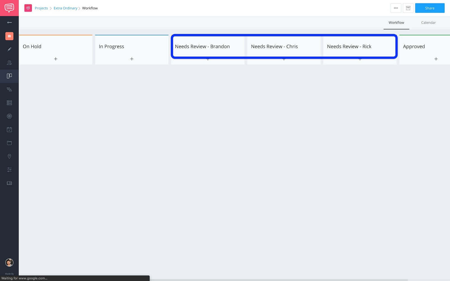This screenshot has width=450, height=281.
Task: Click the back arrow in sidebar
Action: 9,23
